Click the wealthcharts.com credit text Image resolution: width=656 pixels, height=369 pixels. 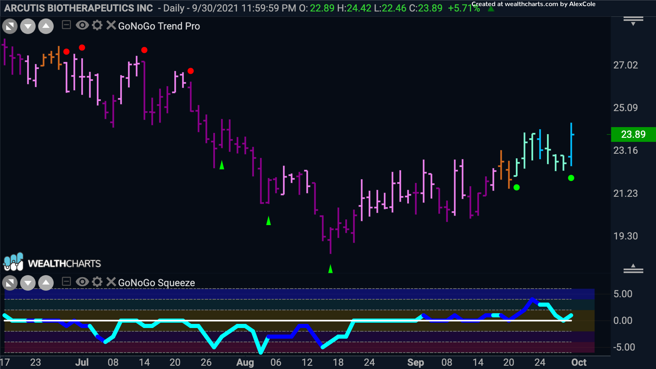point(533,4)
